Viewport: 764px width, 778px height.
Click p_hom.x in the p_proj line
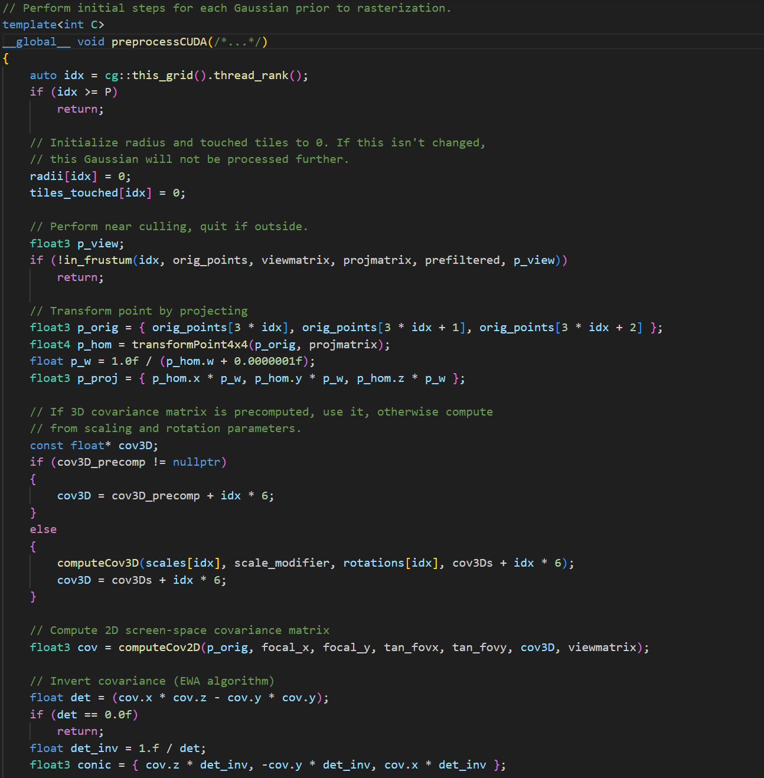176,378
